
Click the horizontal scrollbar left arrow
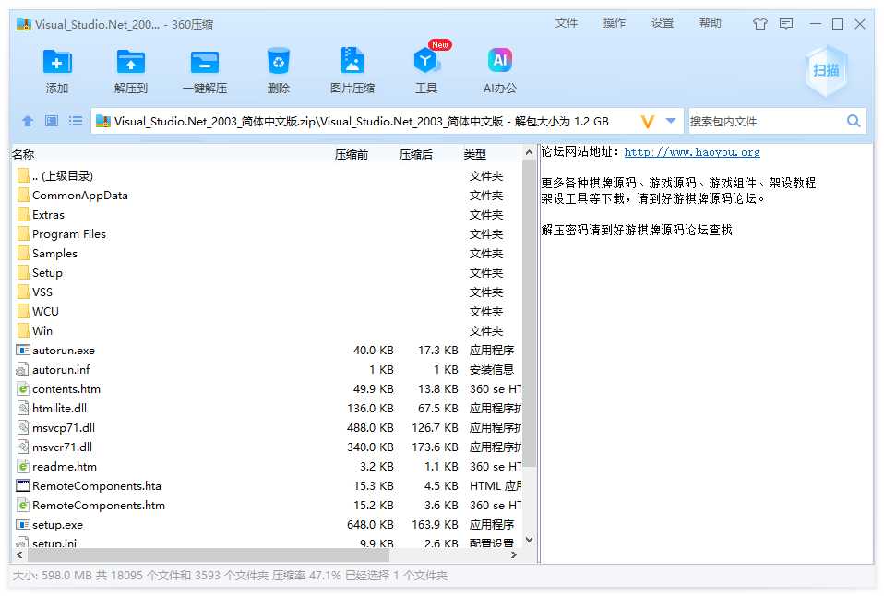click(x=19, y=555)
